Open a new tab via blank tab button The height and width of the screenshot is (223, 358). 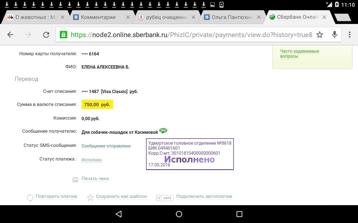pos(342,17)
